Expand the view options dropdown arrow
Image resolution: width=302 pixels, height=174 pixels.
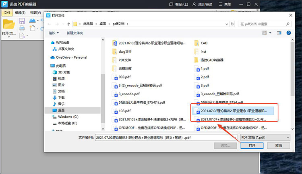coord(270,33)
